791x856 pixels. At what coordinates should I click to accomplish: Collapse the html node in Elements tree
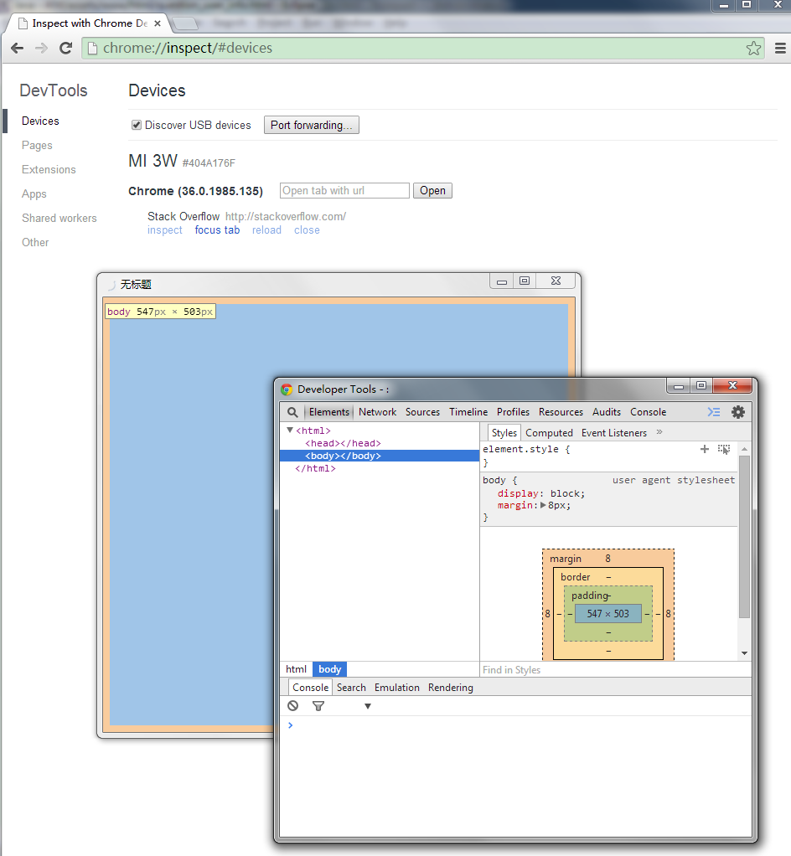(290, 431)
